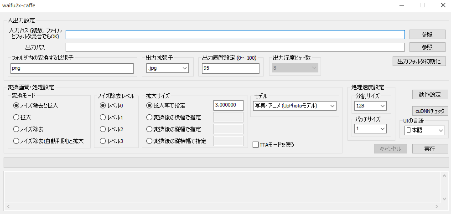
Task: Close the waifu2x-caffe window
Action: point(443,5)
